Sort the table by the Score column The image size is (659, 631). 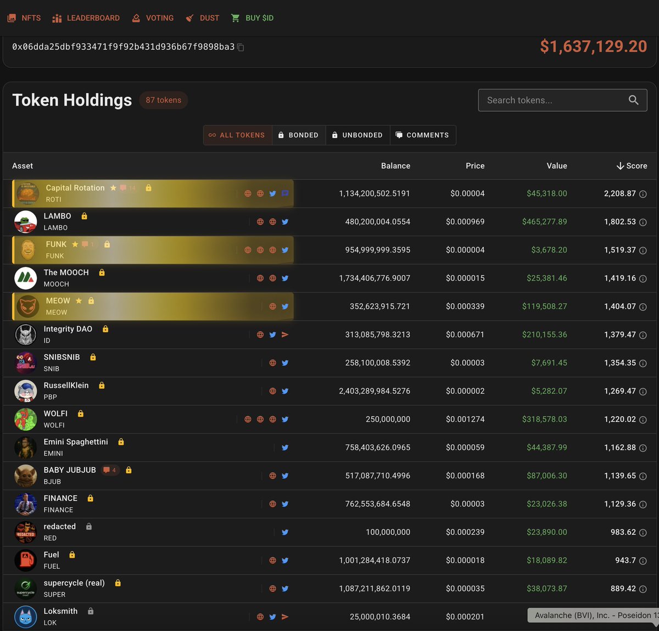[x=632, y=166]
